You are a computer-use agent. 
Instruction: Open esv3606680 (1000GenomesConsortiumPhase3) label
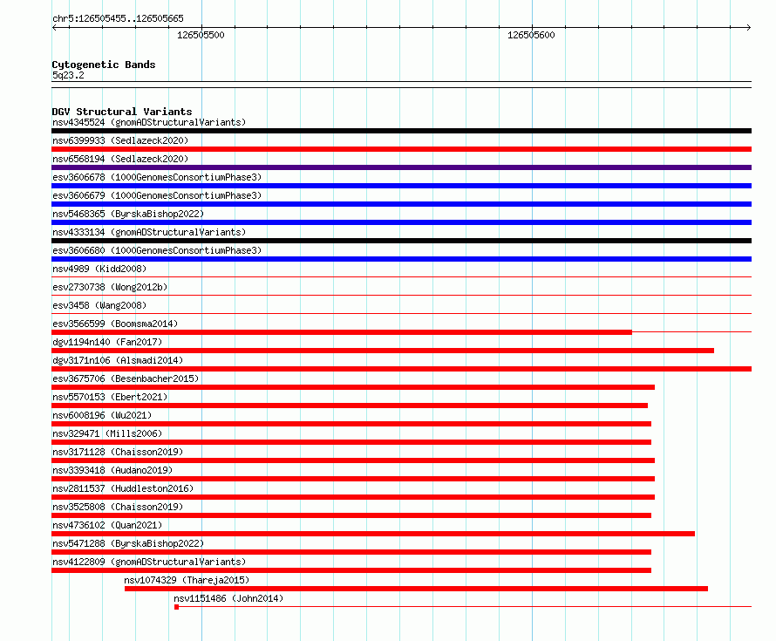(157, 250)
